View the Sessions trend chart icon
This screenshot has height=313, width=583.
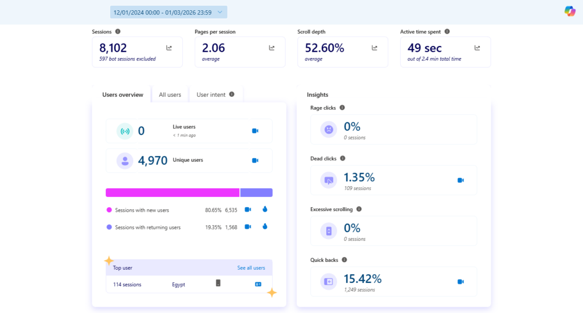[x=169, y=48]
